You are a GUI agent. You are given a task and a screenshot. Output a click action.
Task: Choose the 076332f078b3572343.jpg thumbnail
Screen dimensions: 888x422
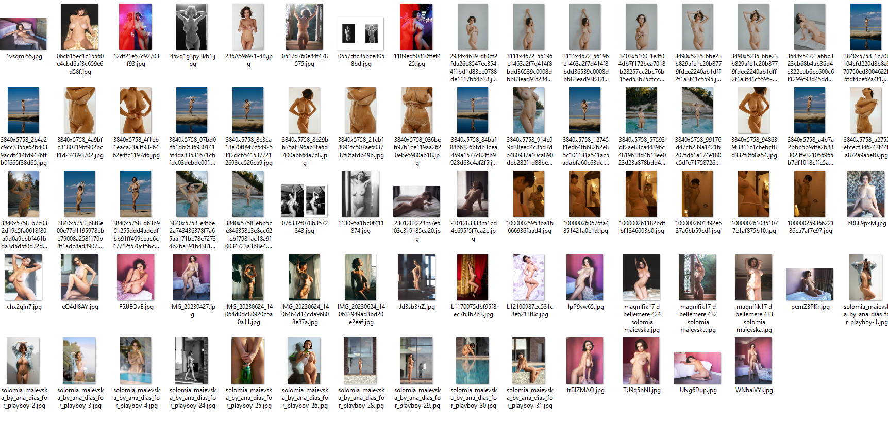pyautogui.click(x=304, y=201)
